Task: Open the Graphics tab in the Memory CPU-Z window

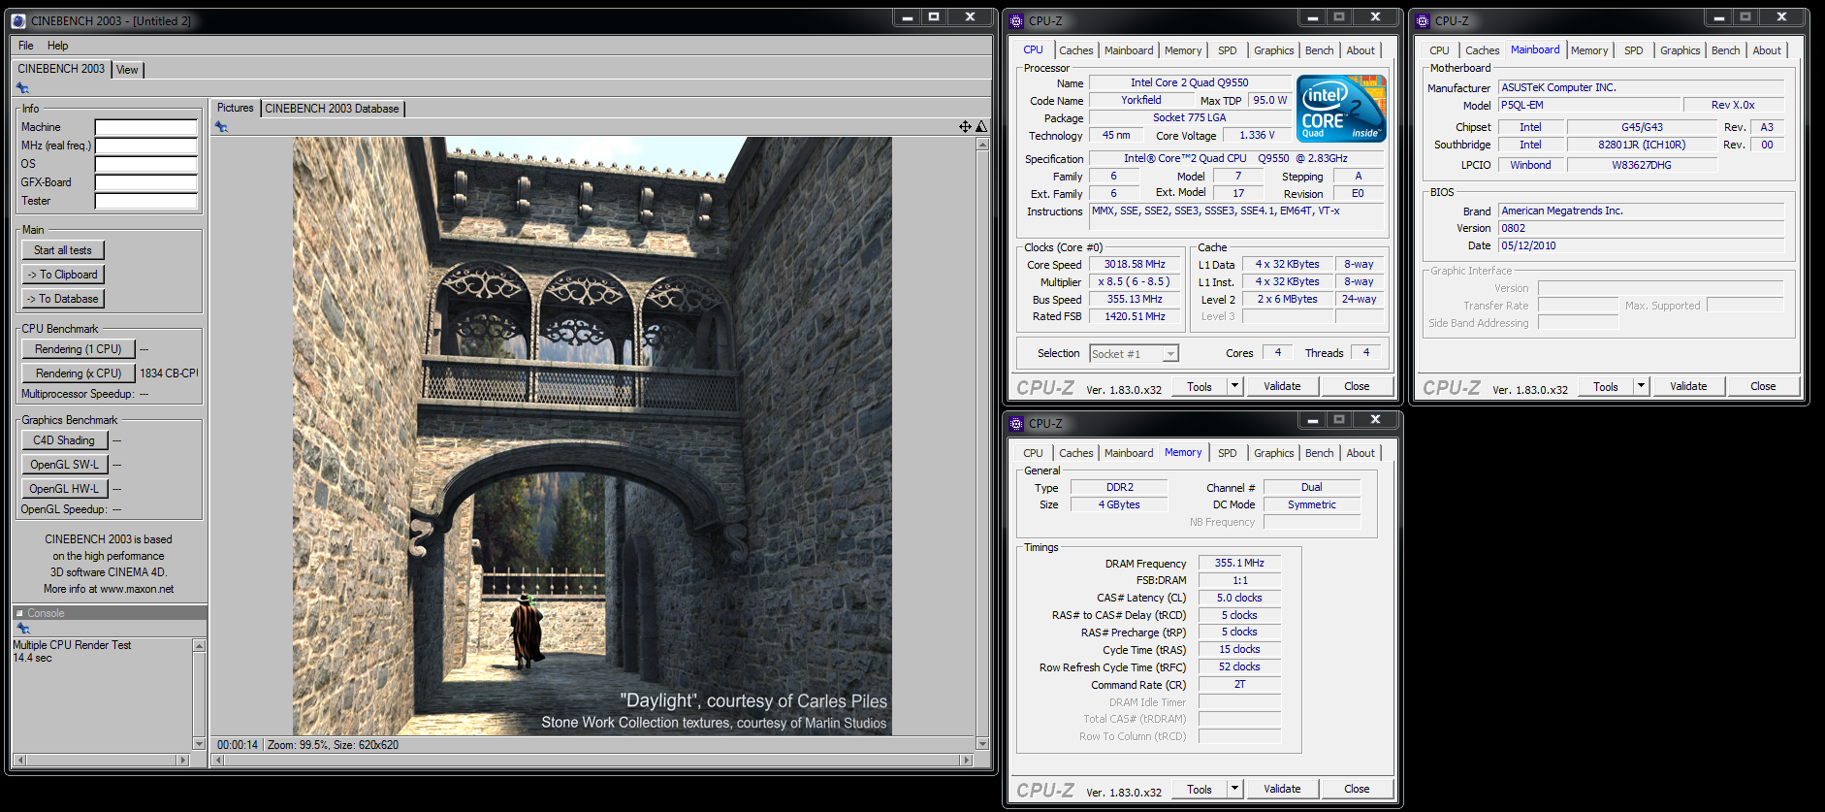Action: 1273,453
